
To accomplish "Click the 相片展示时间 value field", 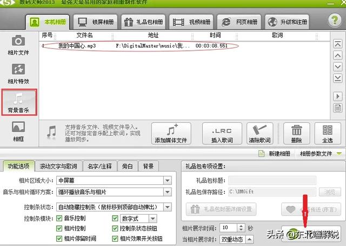I will [x=229, y=228].
